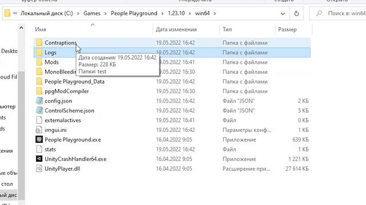366x205 pixels.
Task: Select the ControlScheme.json file icon
Action: [x=39, y=110]
